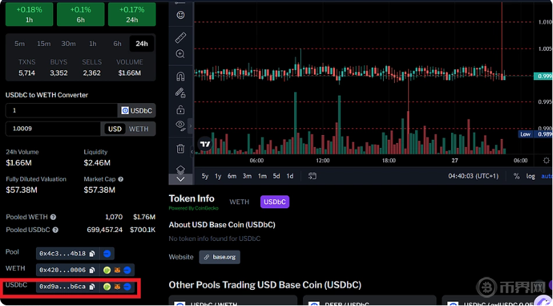Click the converter amount input field
The height and width of the screenshot is (306, 553).
pyautogui.click(x=61, y=111)
